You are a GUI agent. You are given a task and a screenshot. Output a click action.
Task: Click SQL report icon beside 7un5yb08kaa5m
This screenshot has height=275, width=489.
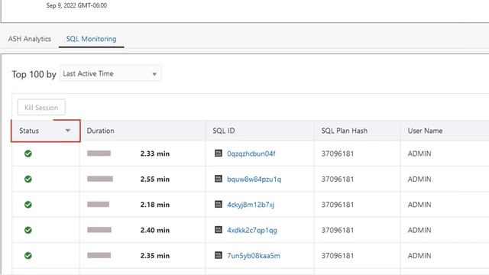[x=219, y=255]
